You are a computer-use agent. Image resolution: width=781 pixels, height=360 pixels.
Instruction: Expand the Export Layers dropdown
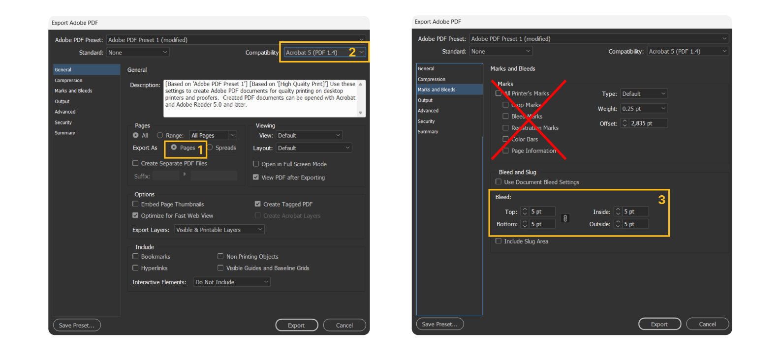(x=219, y=230)
